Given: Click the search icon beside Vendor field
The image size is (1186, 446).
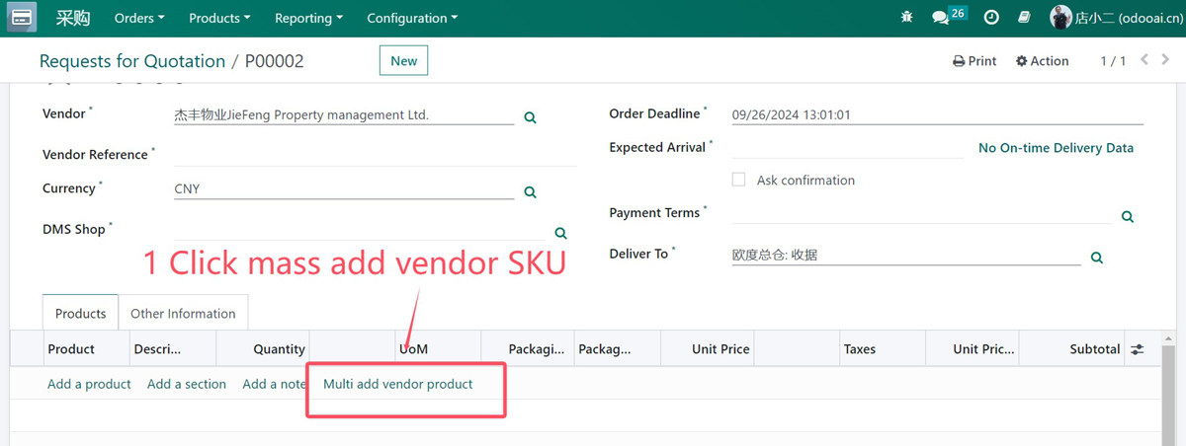Looking at the screenshot, I should pos(530,117).
